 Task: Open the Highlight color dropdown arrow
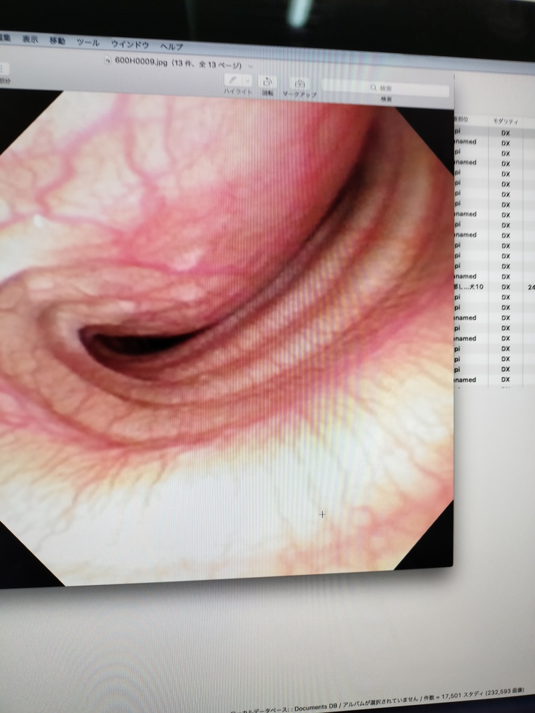coord(249,81)
